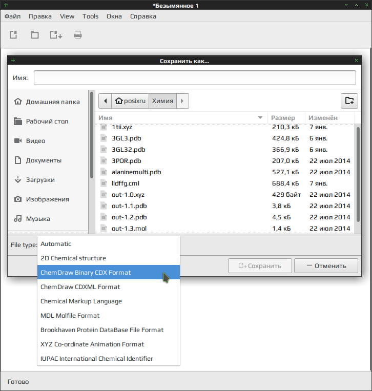372x391 pixels.
Task: Open the Файл menu
Action: (x=13, y=16)
